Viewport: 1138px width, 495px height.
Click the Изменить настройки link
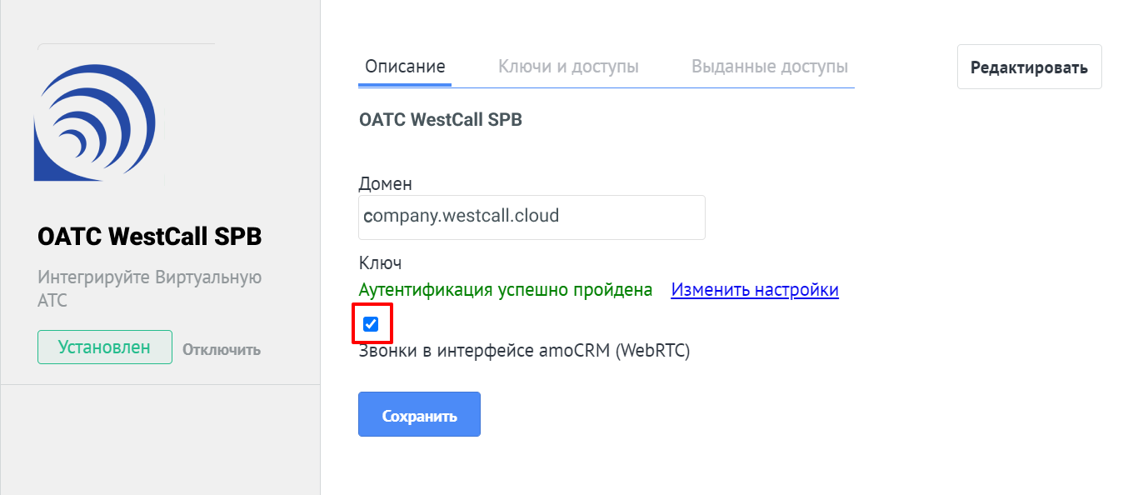point(755,290)
